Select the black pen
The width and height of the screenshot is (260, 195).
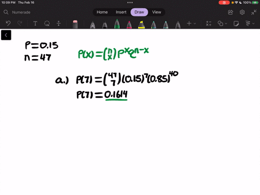point(105,25)
